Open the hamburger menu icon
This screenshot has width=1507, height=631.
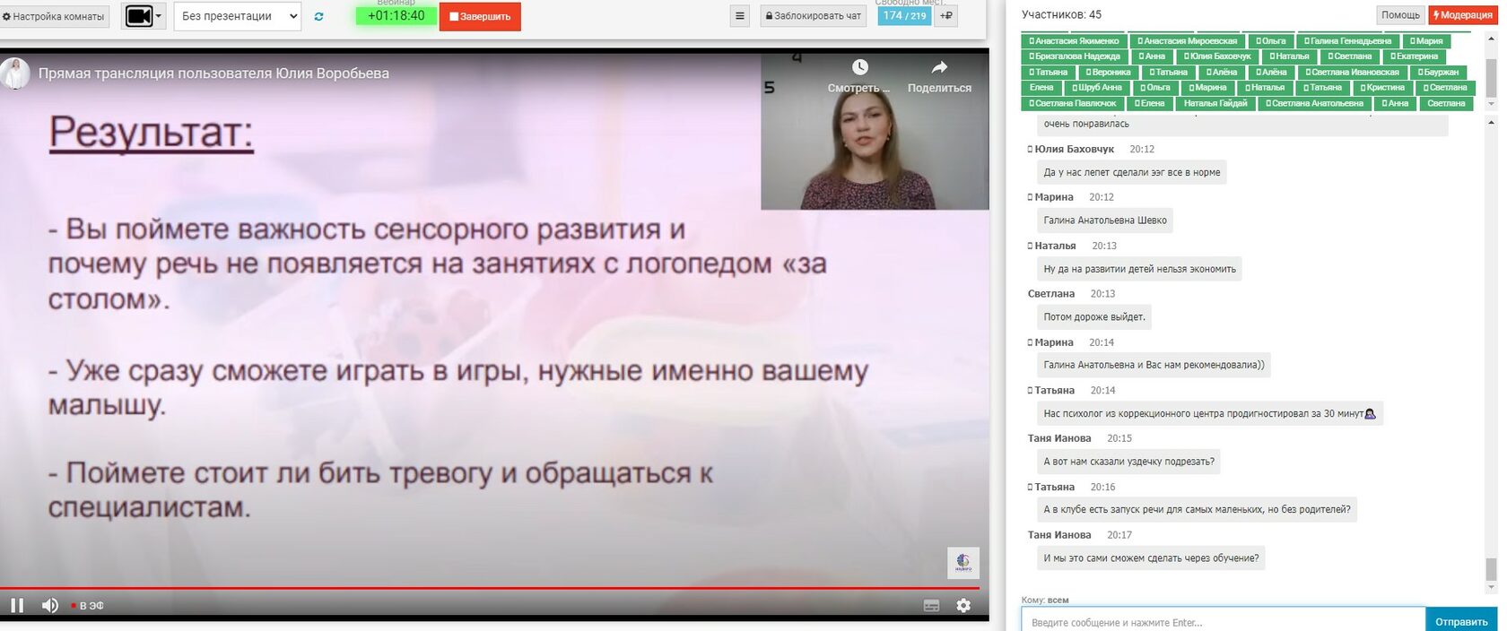click(x=740, y=16)
